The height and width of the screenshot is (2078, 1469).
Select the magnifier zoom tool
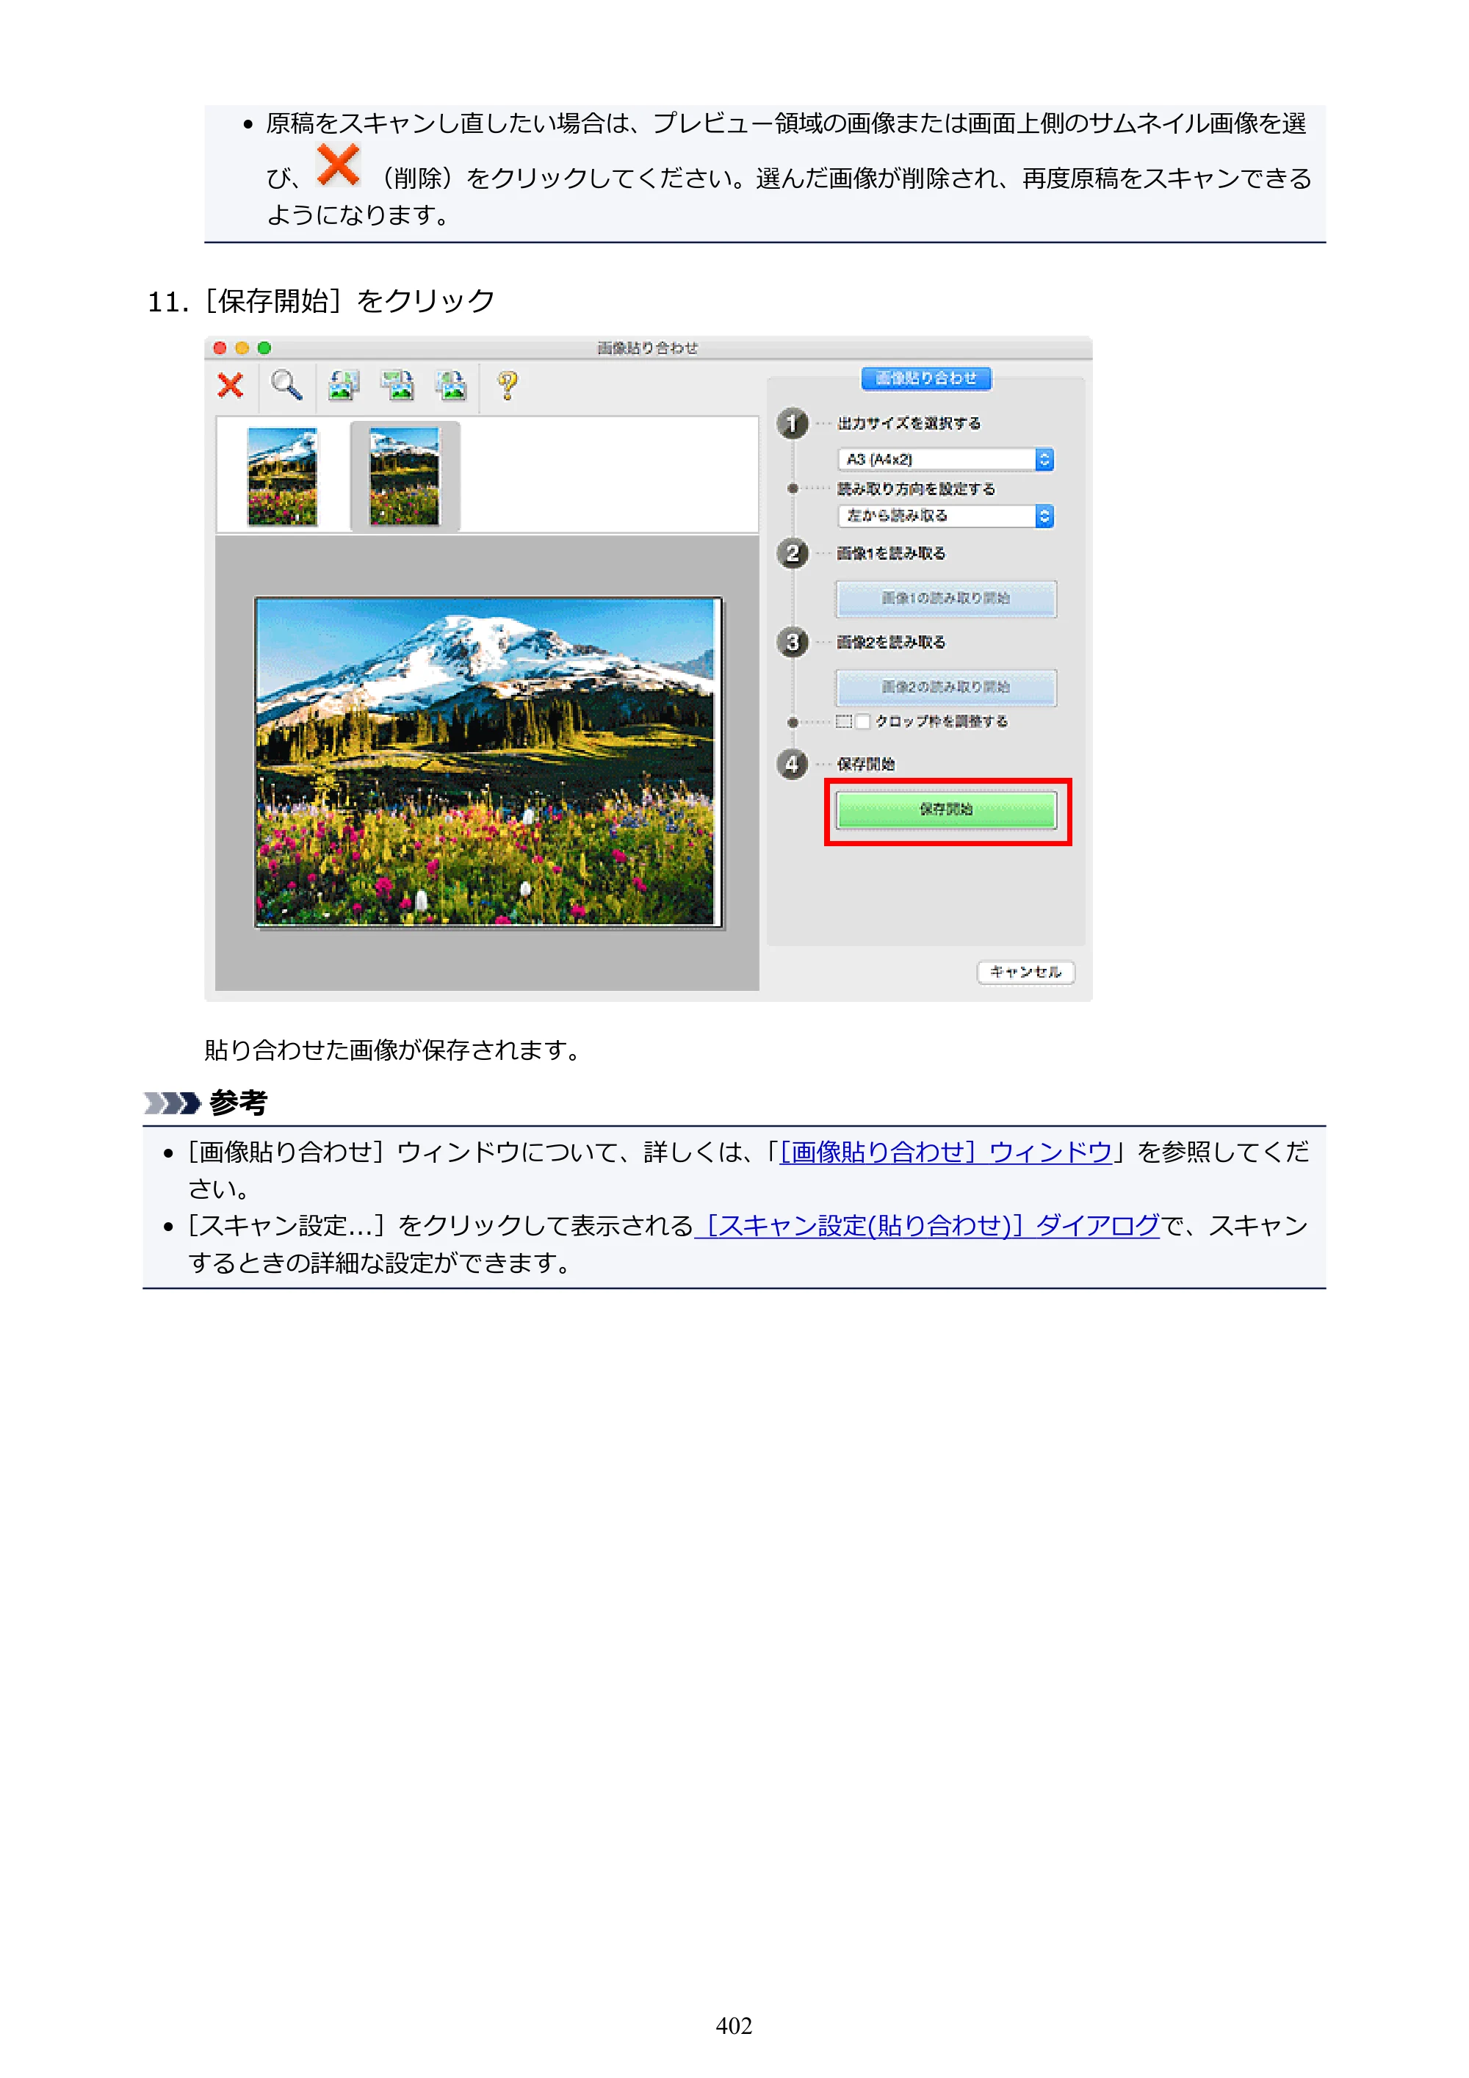(x=287, y=386)
